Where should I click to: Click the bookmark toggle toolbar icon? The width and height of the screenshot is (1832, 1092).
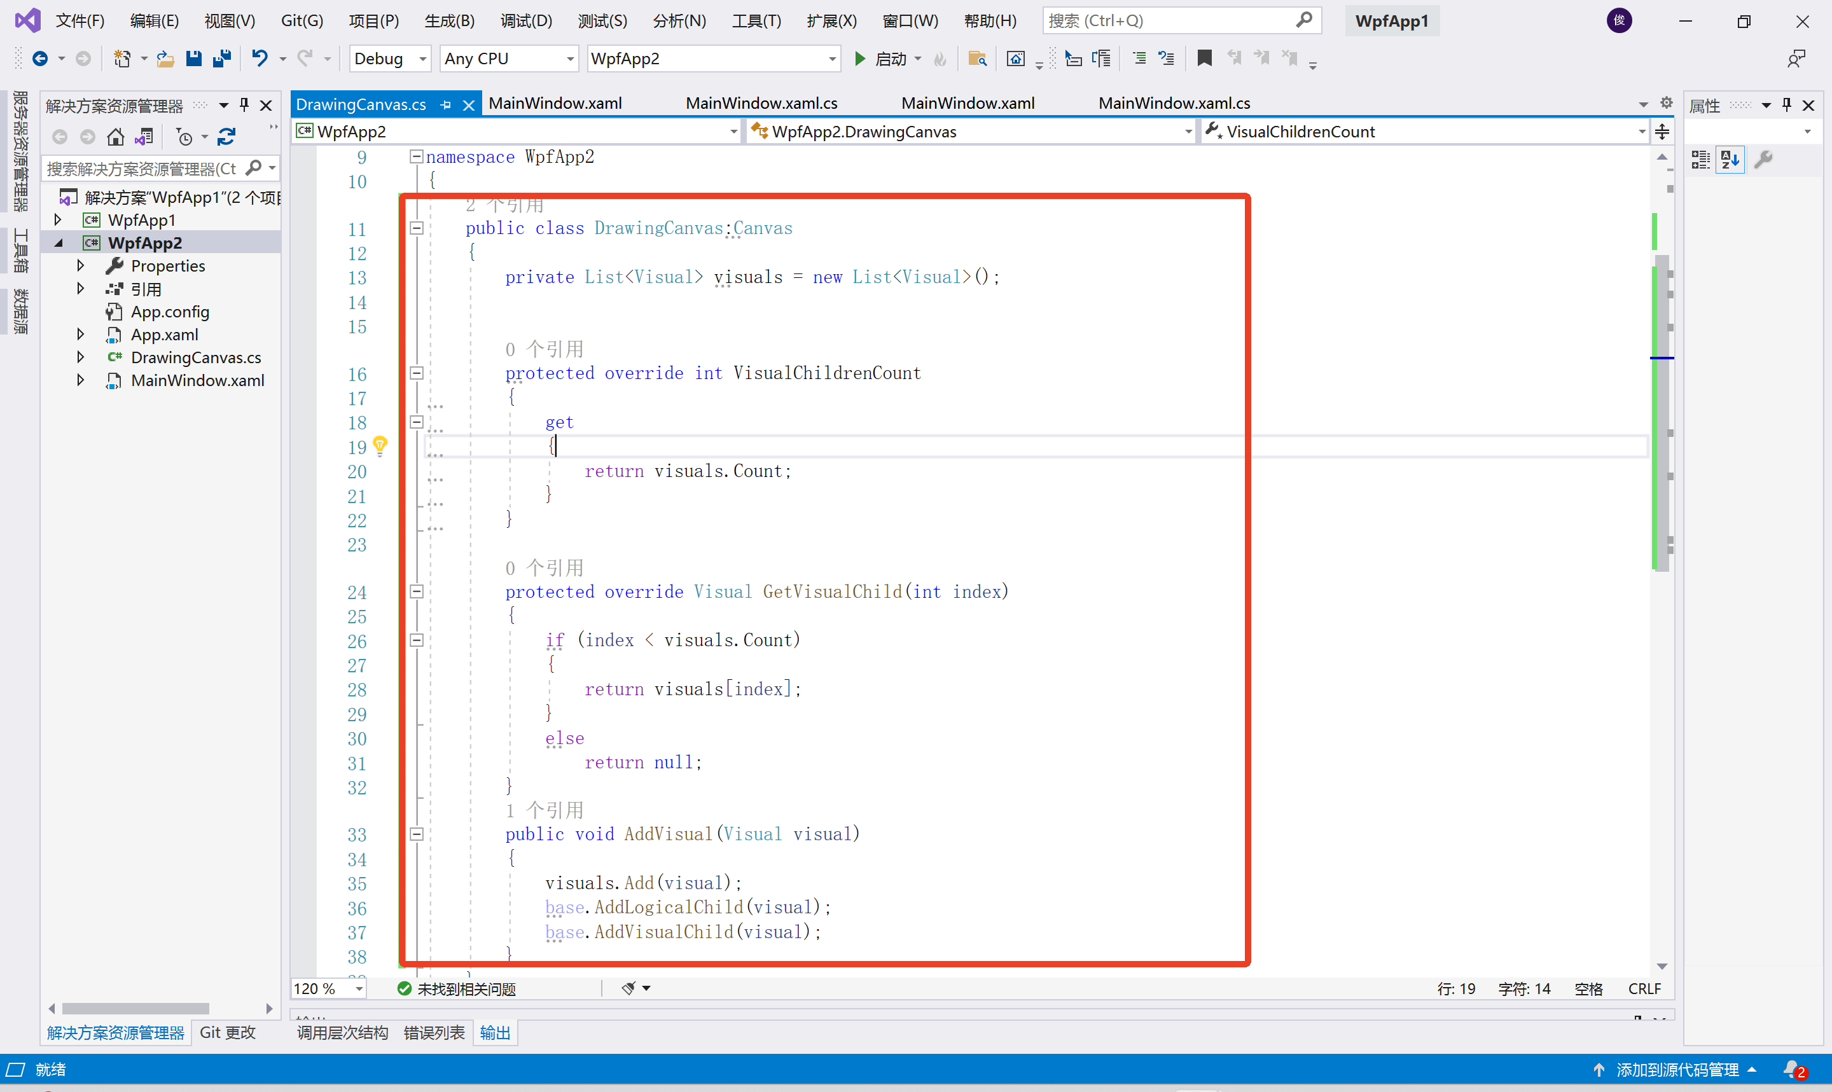pyautogui.click(x=1204, y=58)
